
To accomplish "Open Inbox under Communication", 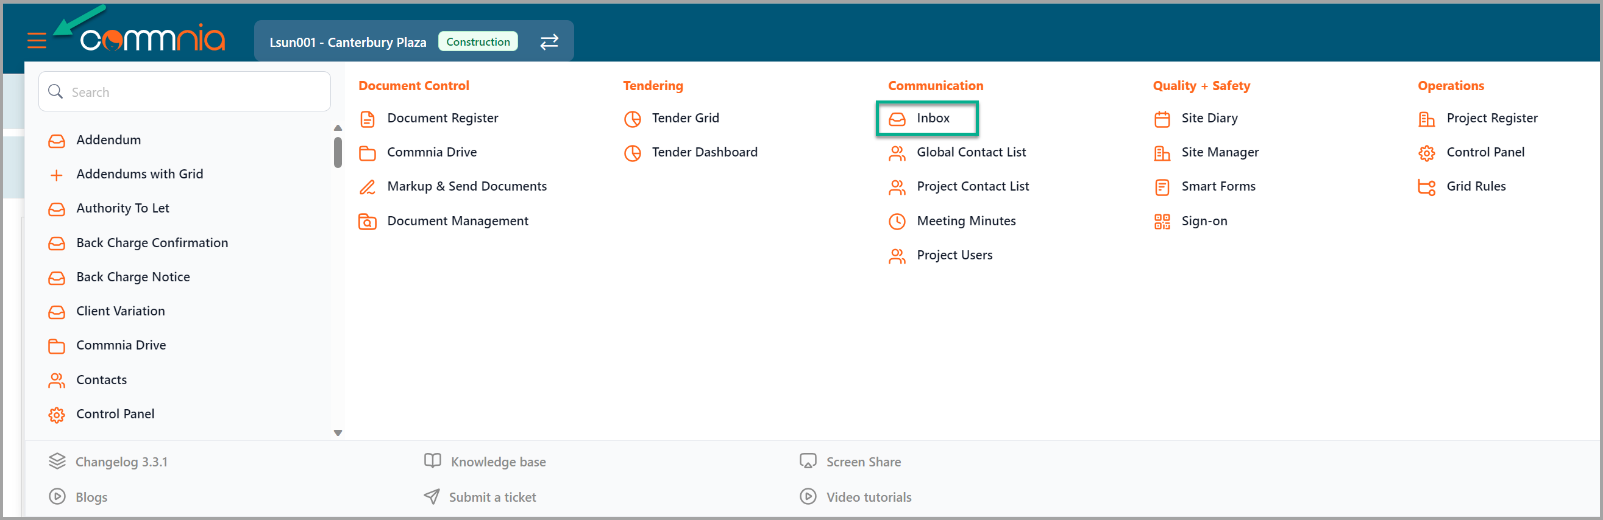I will [x=926, y=118].
